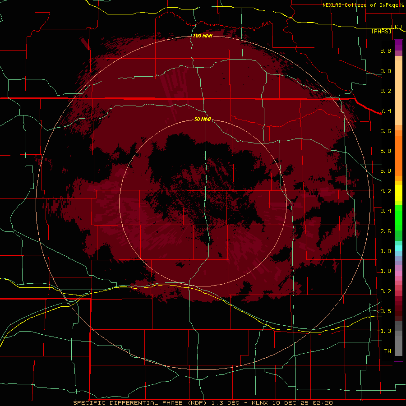406x406 pixels.
Task: Click the -0.5 value on the color scale
Action: pos(384,311)
